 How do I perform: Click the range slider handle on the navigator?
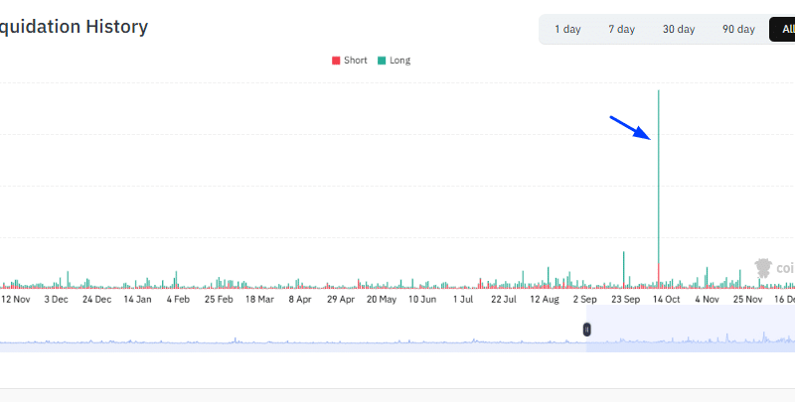586,330
